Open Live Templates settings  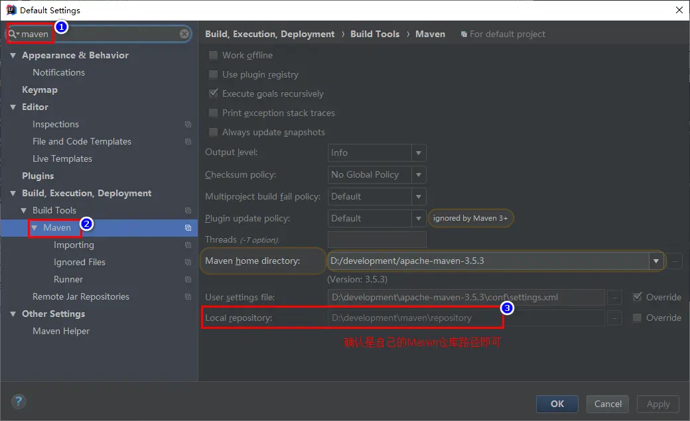[62, 159]
